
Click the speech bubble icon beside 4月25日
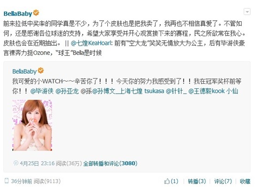pyautogui.click(x=16, y=163)
